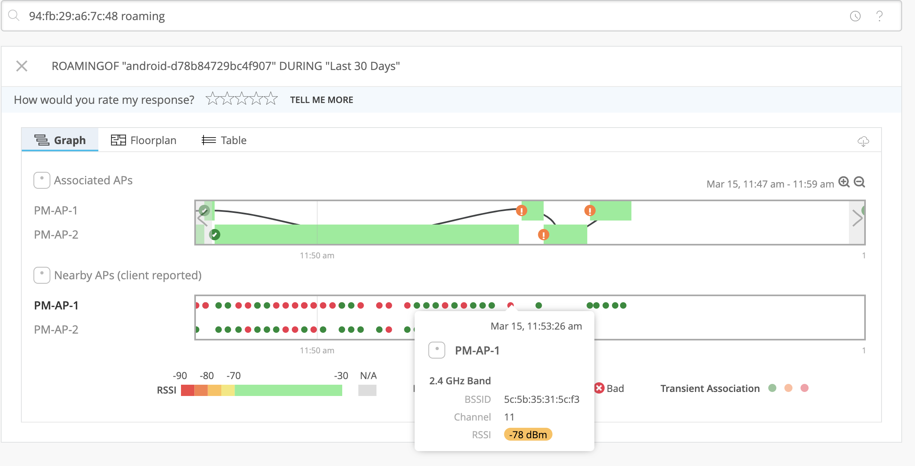
Task: Download graph via cloud icon
Action: pyautogui.click(x=863, y=141)
